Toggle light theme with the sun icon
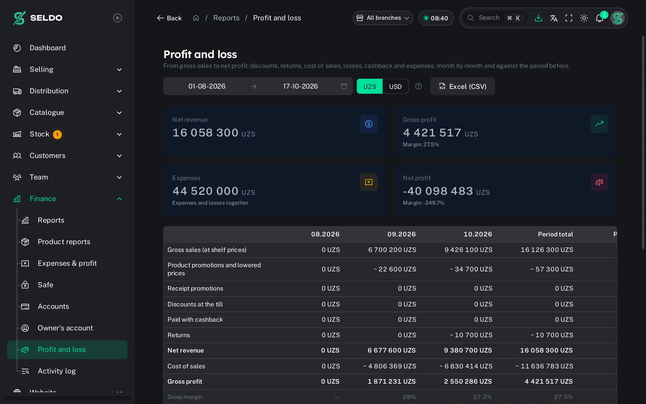The height and width of the screenshot is (404, 646). click(x=584, y=18)
